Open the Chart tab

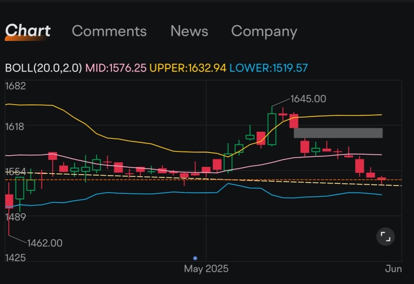[x=28, y=30]
